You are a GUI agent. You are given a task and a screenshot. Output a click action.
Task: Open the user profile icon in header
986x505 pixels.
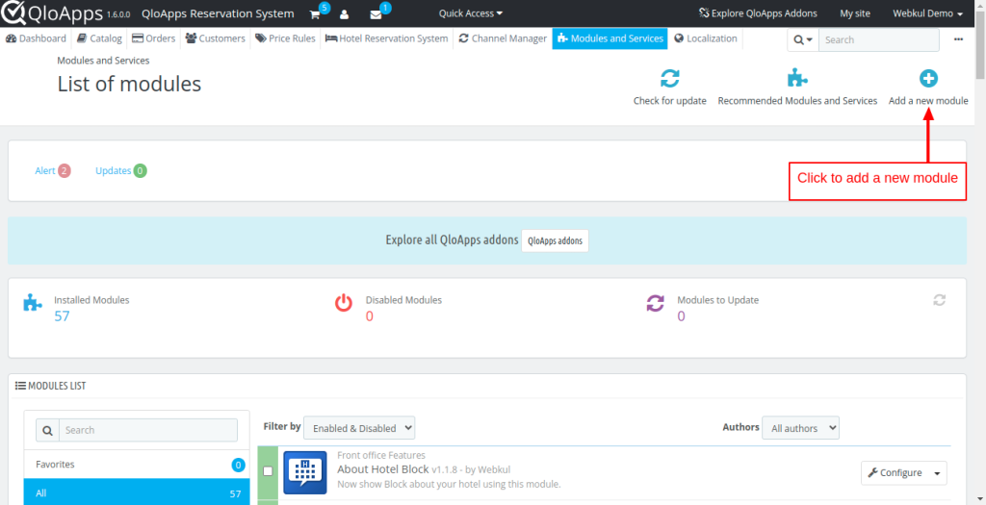tap(344, 13)
